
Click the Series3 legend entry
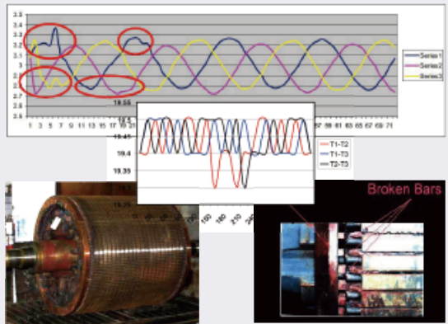[423, 76]
